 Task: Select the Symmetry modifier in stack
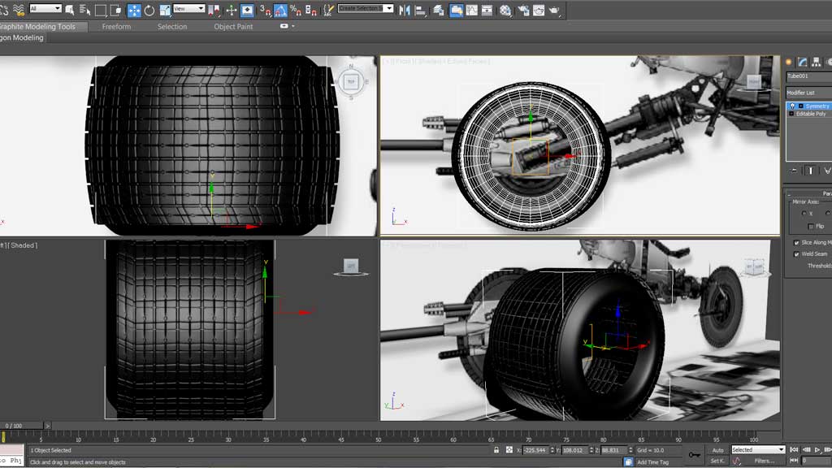pyautogui.click(x=817, y=106)
